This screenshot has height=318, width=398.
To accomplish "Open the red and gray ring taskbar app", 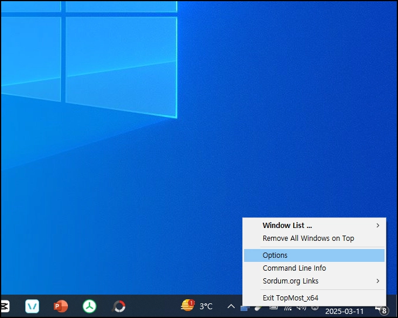I will (119, 306).
